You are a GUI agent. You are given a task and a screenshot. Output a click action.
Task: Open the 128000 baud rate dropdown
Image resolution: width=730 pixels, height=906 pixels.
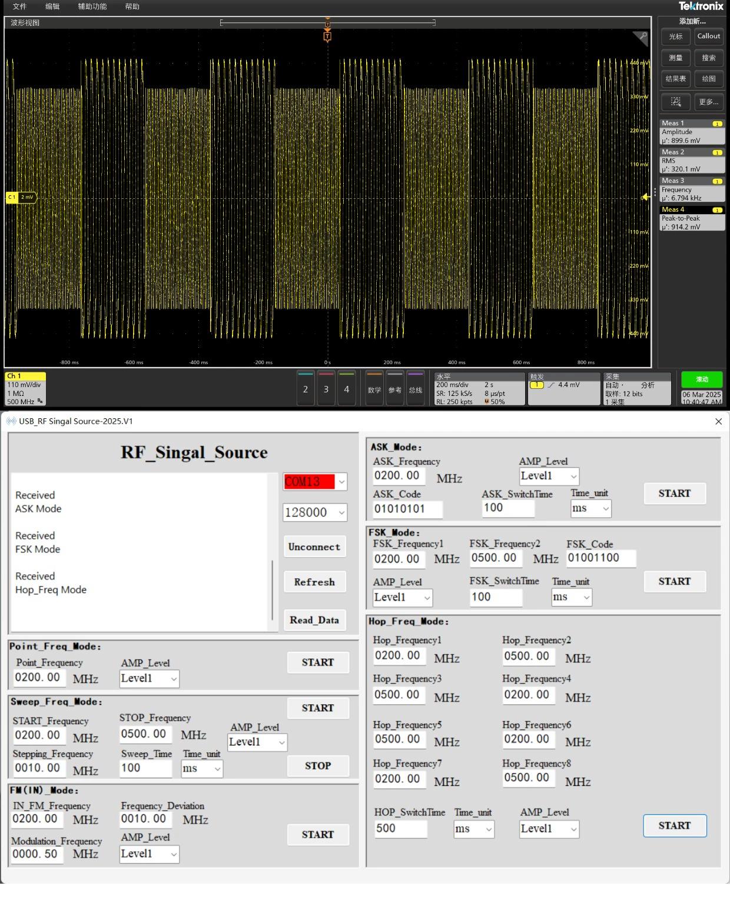point(341,512)
